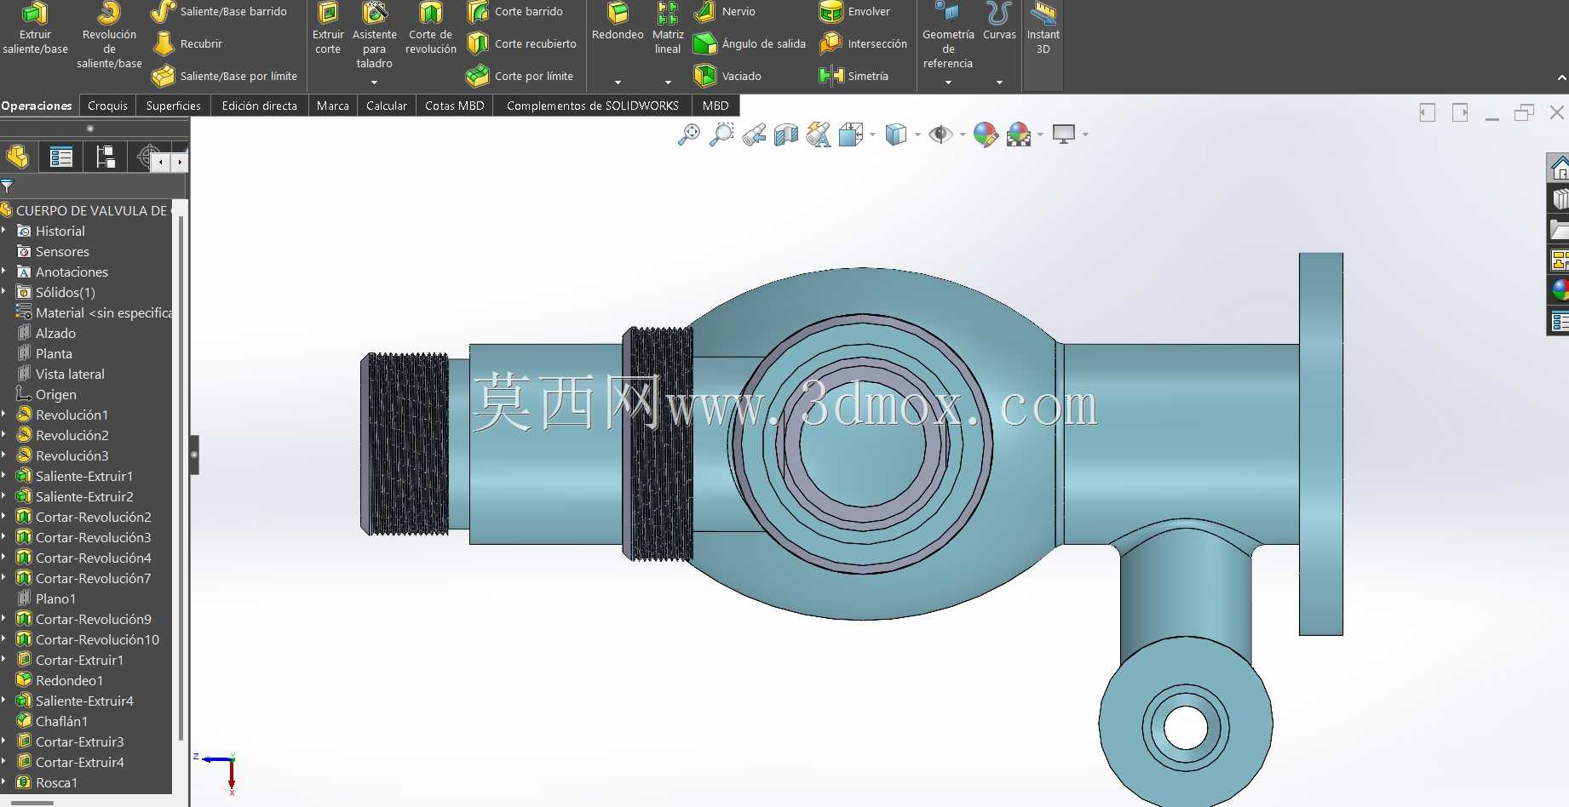Open view settings monitor dropdown arrow

(x=1085, y=134)
